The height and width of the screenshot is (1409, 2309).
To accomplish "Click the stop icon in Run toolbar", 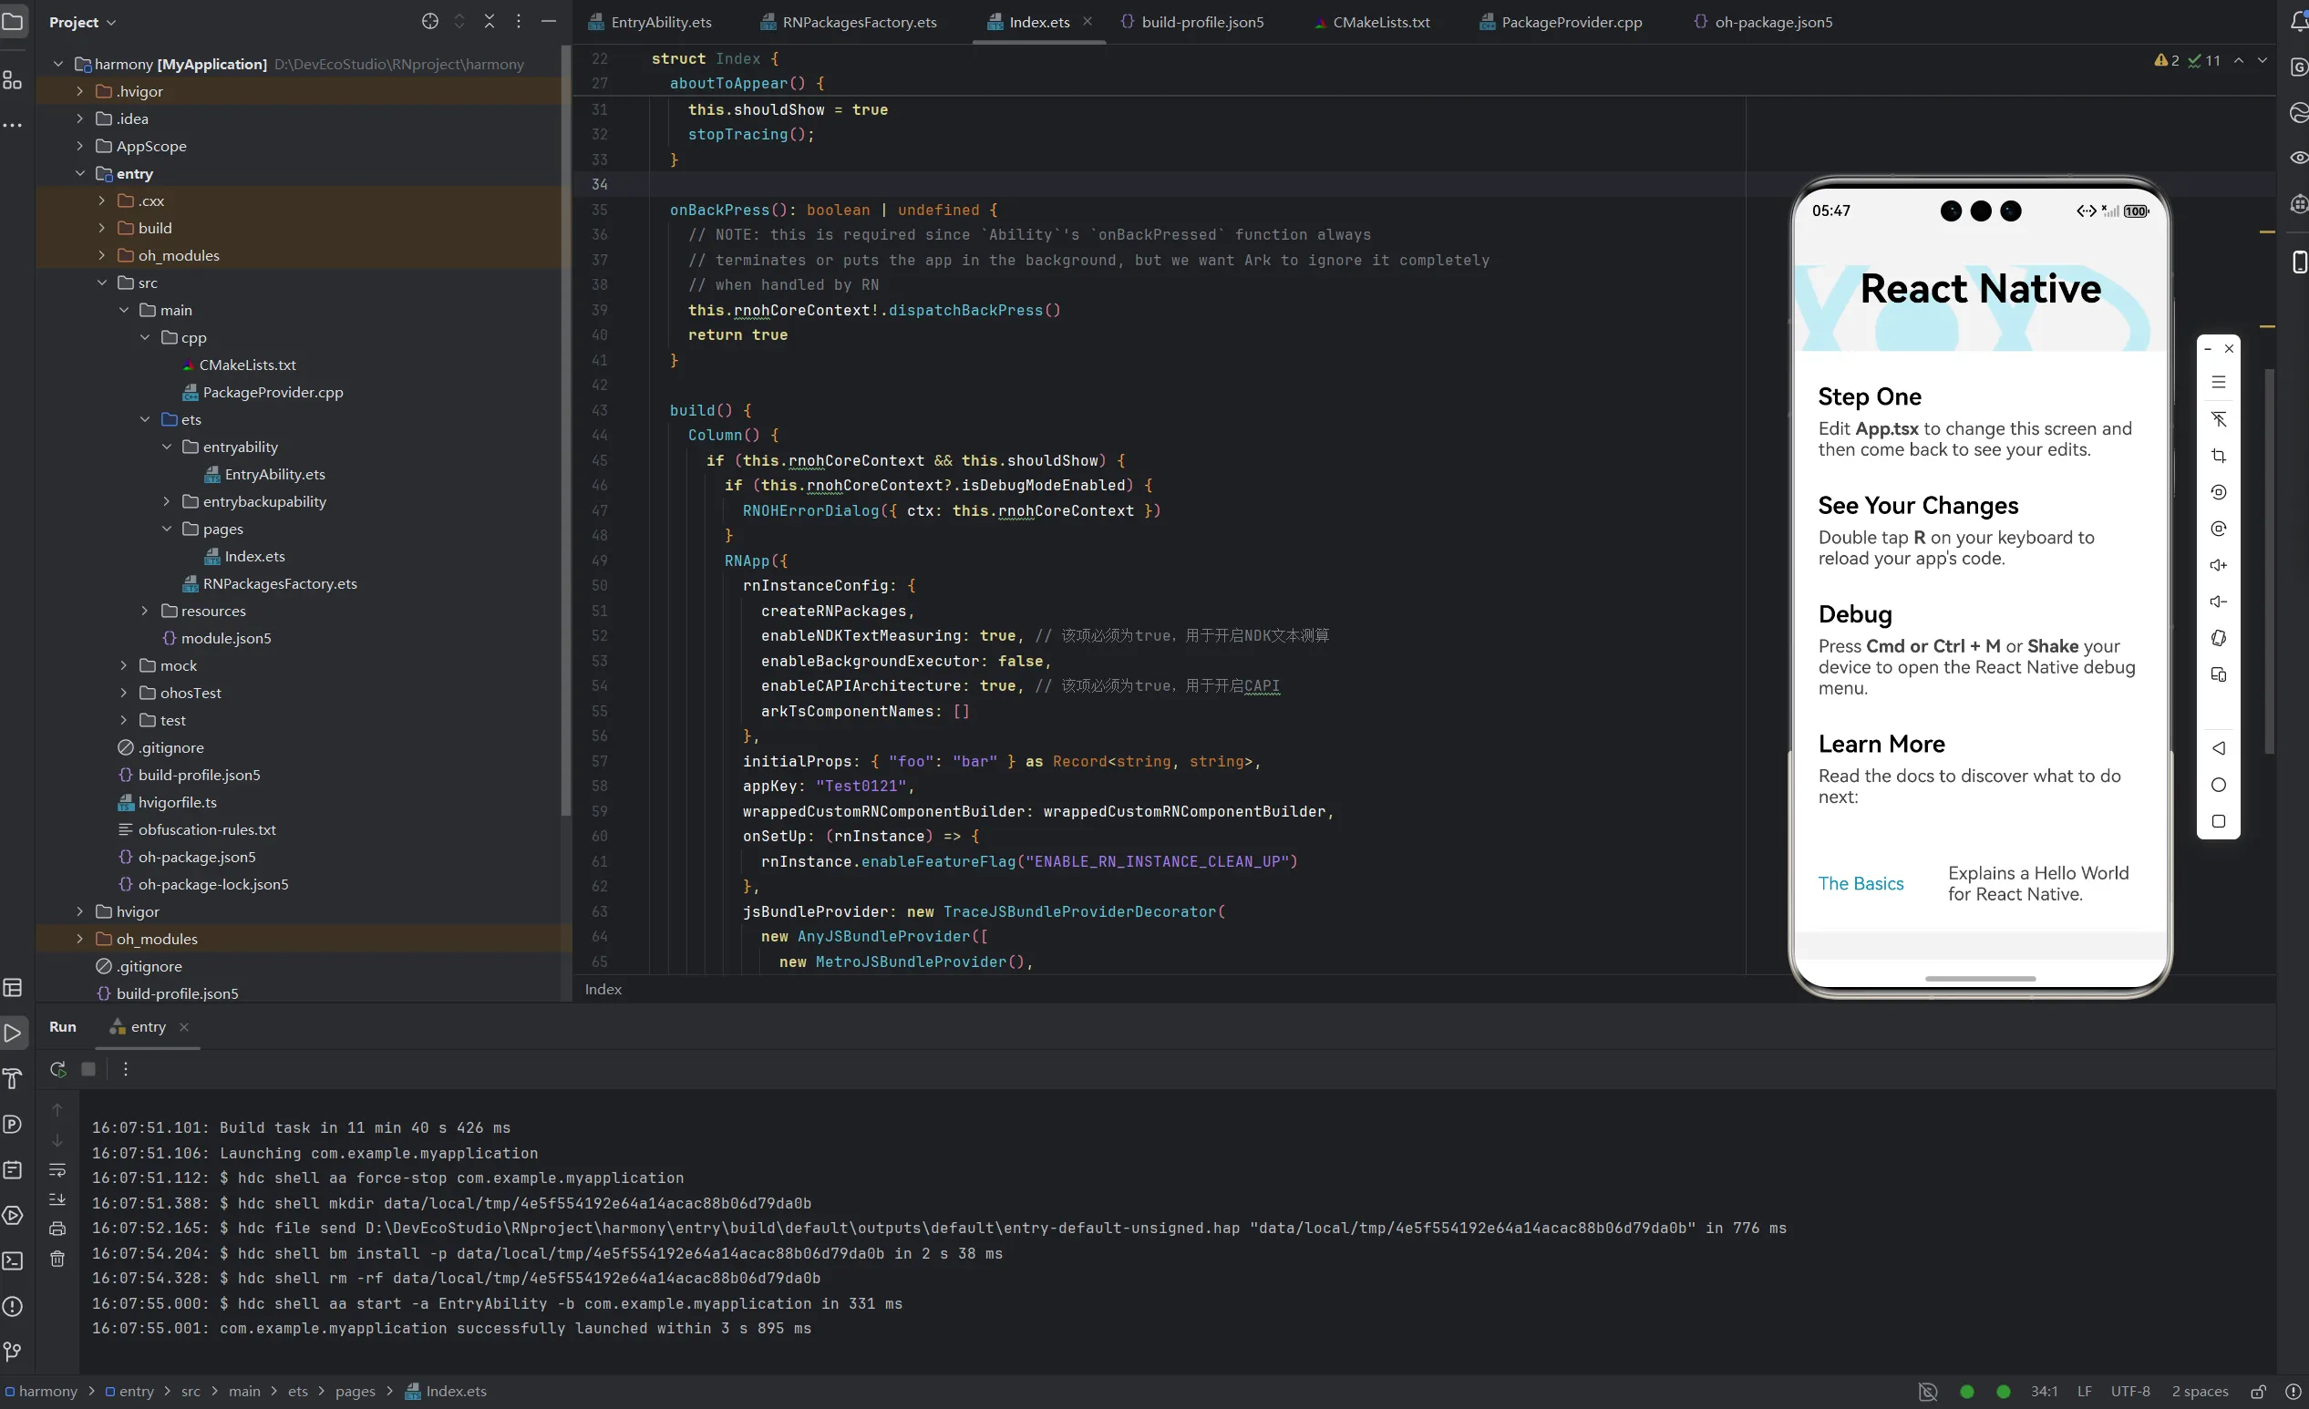I will click(88, 1069).
